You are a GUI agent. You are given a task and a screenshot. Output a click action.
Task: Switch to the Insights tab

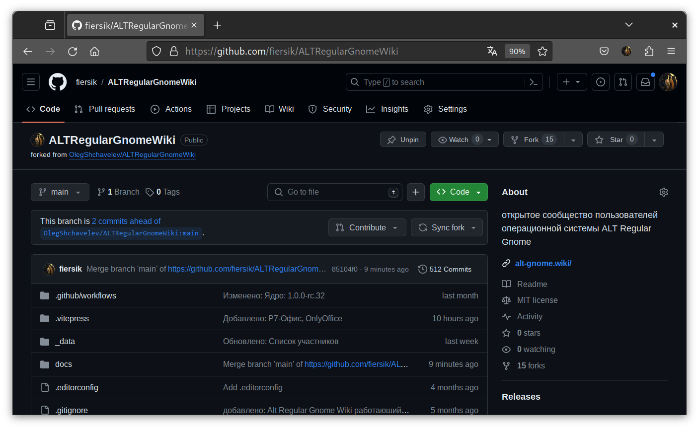(388, 109)
